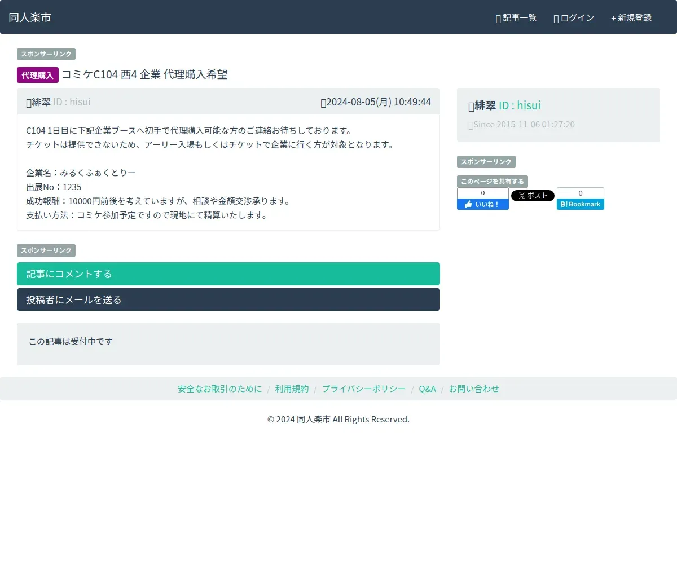The height and width of the screenshot is (564, 677).
Task: Click the list icon beside 記事一覧
Action: 498,19
